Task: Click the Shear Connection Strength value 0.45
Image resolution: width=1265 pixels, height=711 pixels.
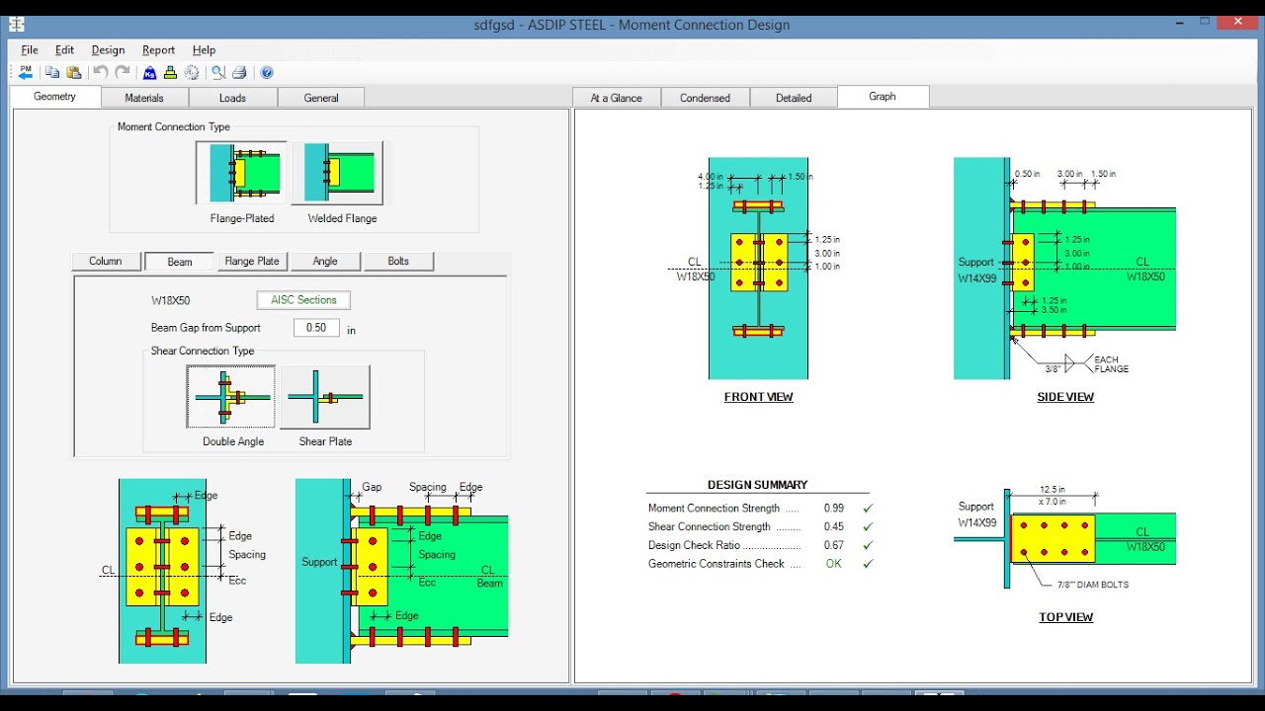Action: tap(833, 527)
